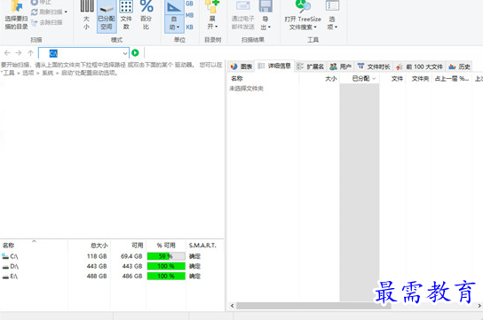Open TreeSize file search
Screen dimensions: 483x320
pos(303,15)
